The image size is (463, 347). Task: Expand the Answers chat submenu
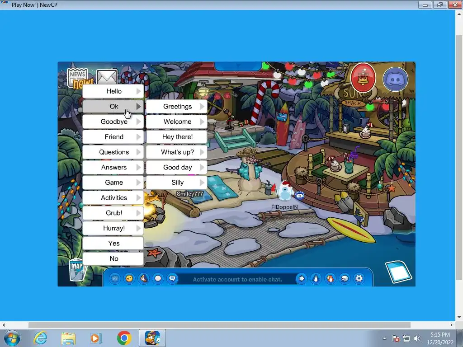(113, 167)
